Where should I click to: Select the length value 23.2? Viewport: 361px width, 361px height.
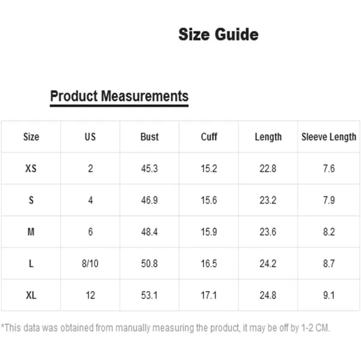click(268, 200)
